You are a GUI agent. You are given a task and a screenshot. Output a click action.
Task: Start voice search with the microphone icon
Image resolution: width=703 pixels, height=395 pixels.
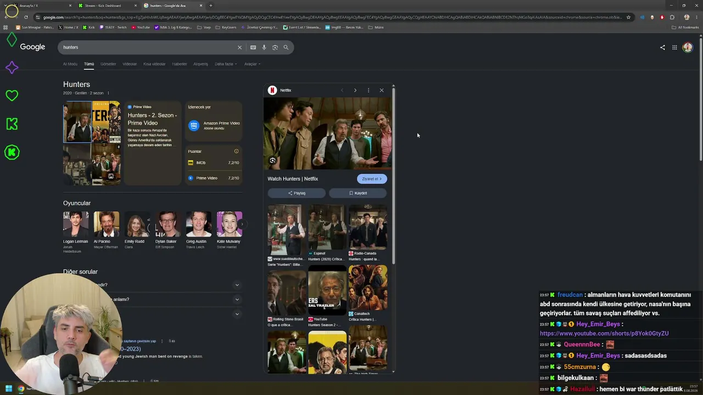[264, 47]
